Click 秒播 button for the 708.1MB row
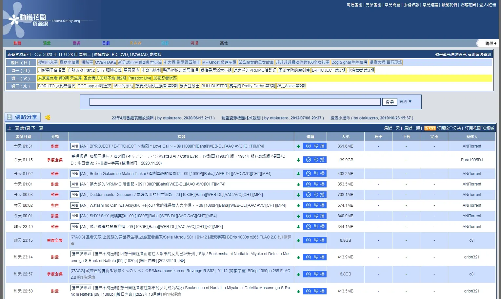The height and width of the screenshot is (299, 501). click(315, 195)
